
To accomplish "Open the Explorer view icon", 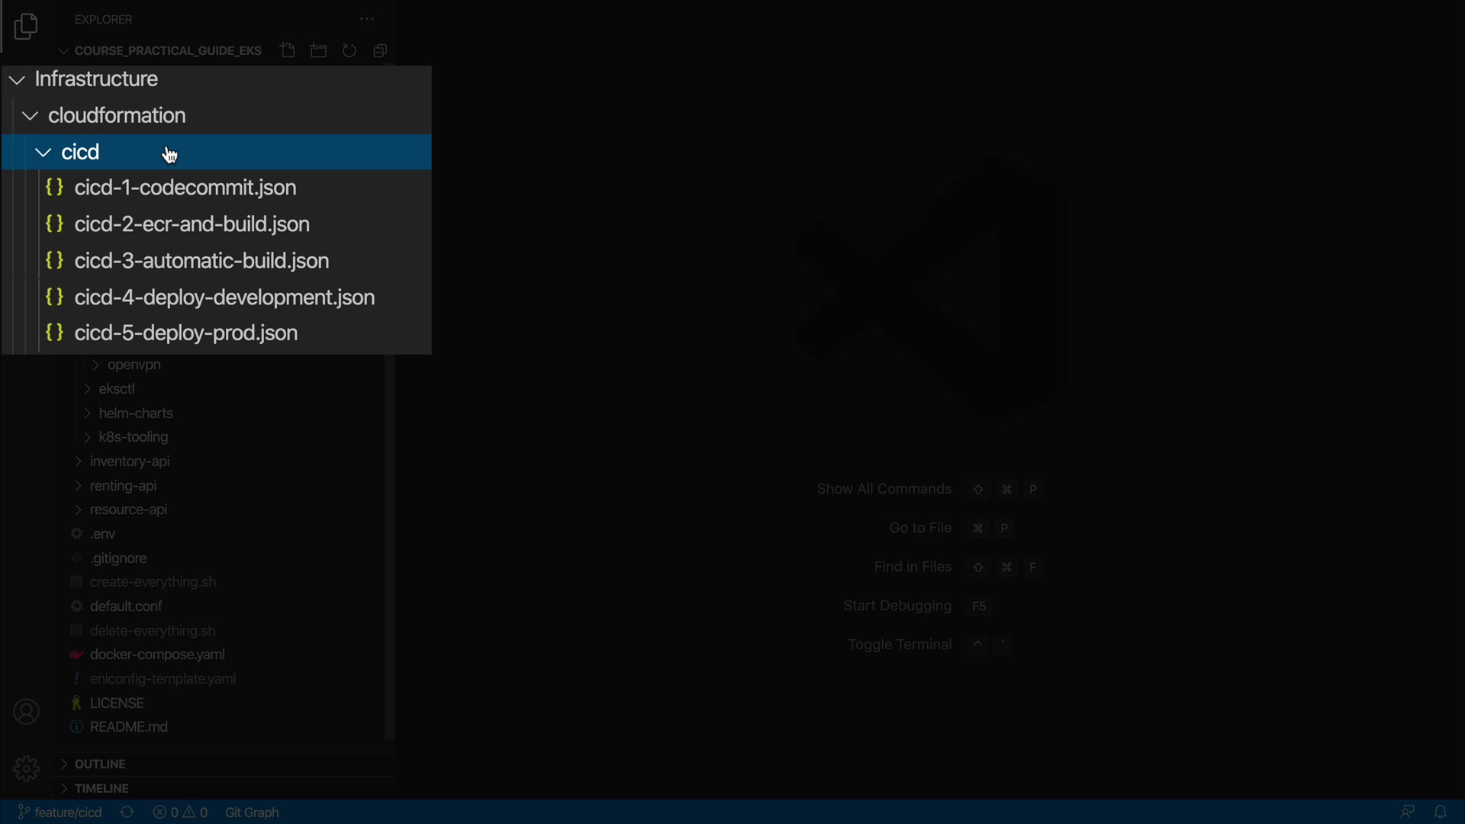I will click(x=26, y=27).
